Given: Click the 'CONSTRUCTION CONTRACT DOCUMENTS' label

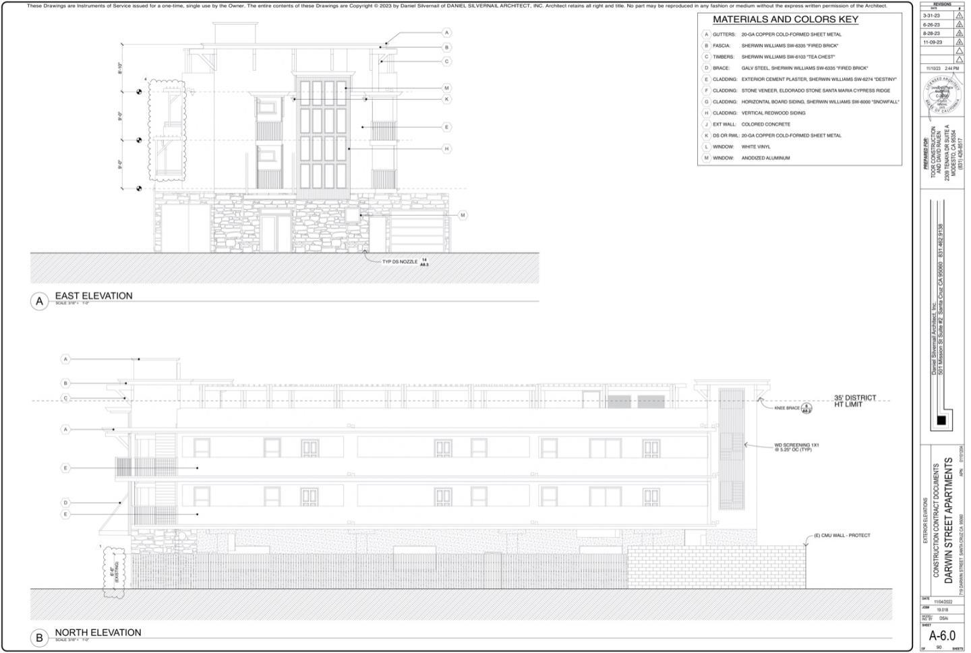Looking at the screenshot, I should click(936, 521).
